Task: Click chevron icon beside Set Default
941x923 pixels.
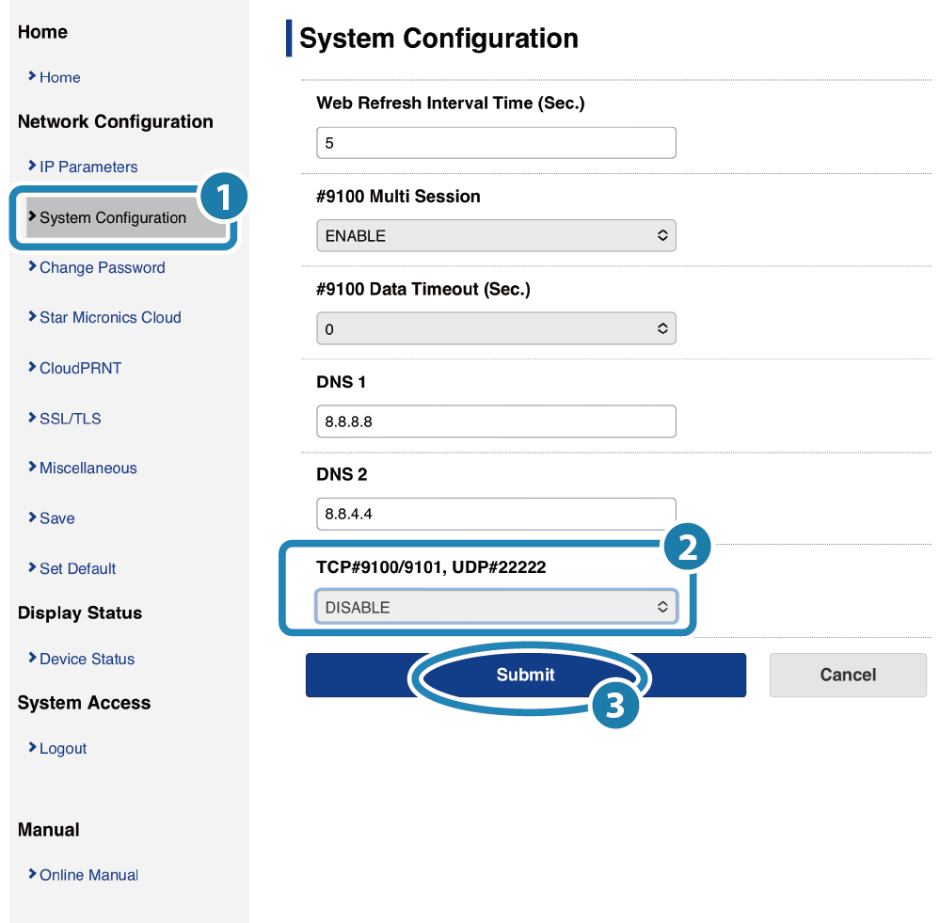Action: point(32,566)
